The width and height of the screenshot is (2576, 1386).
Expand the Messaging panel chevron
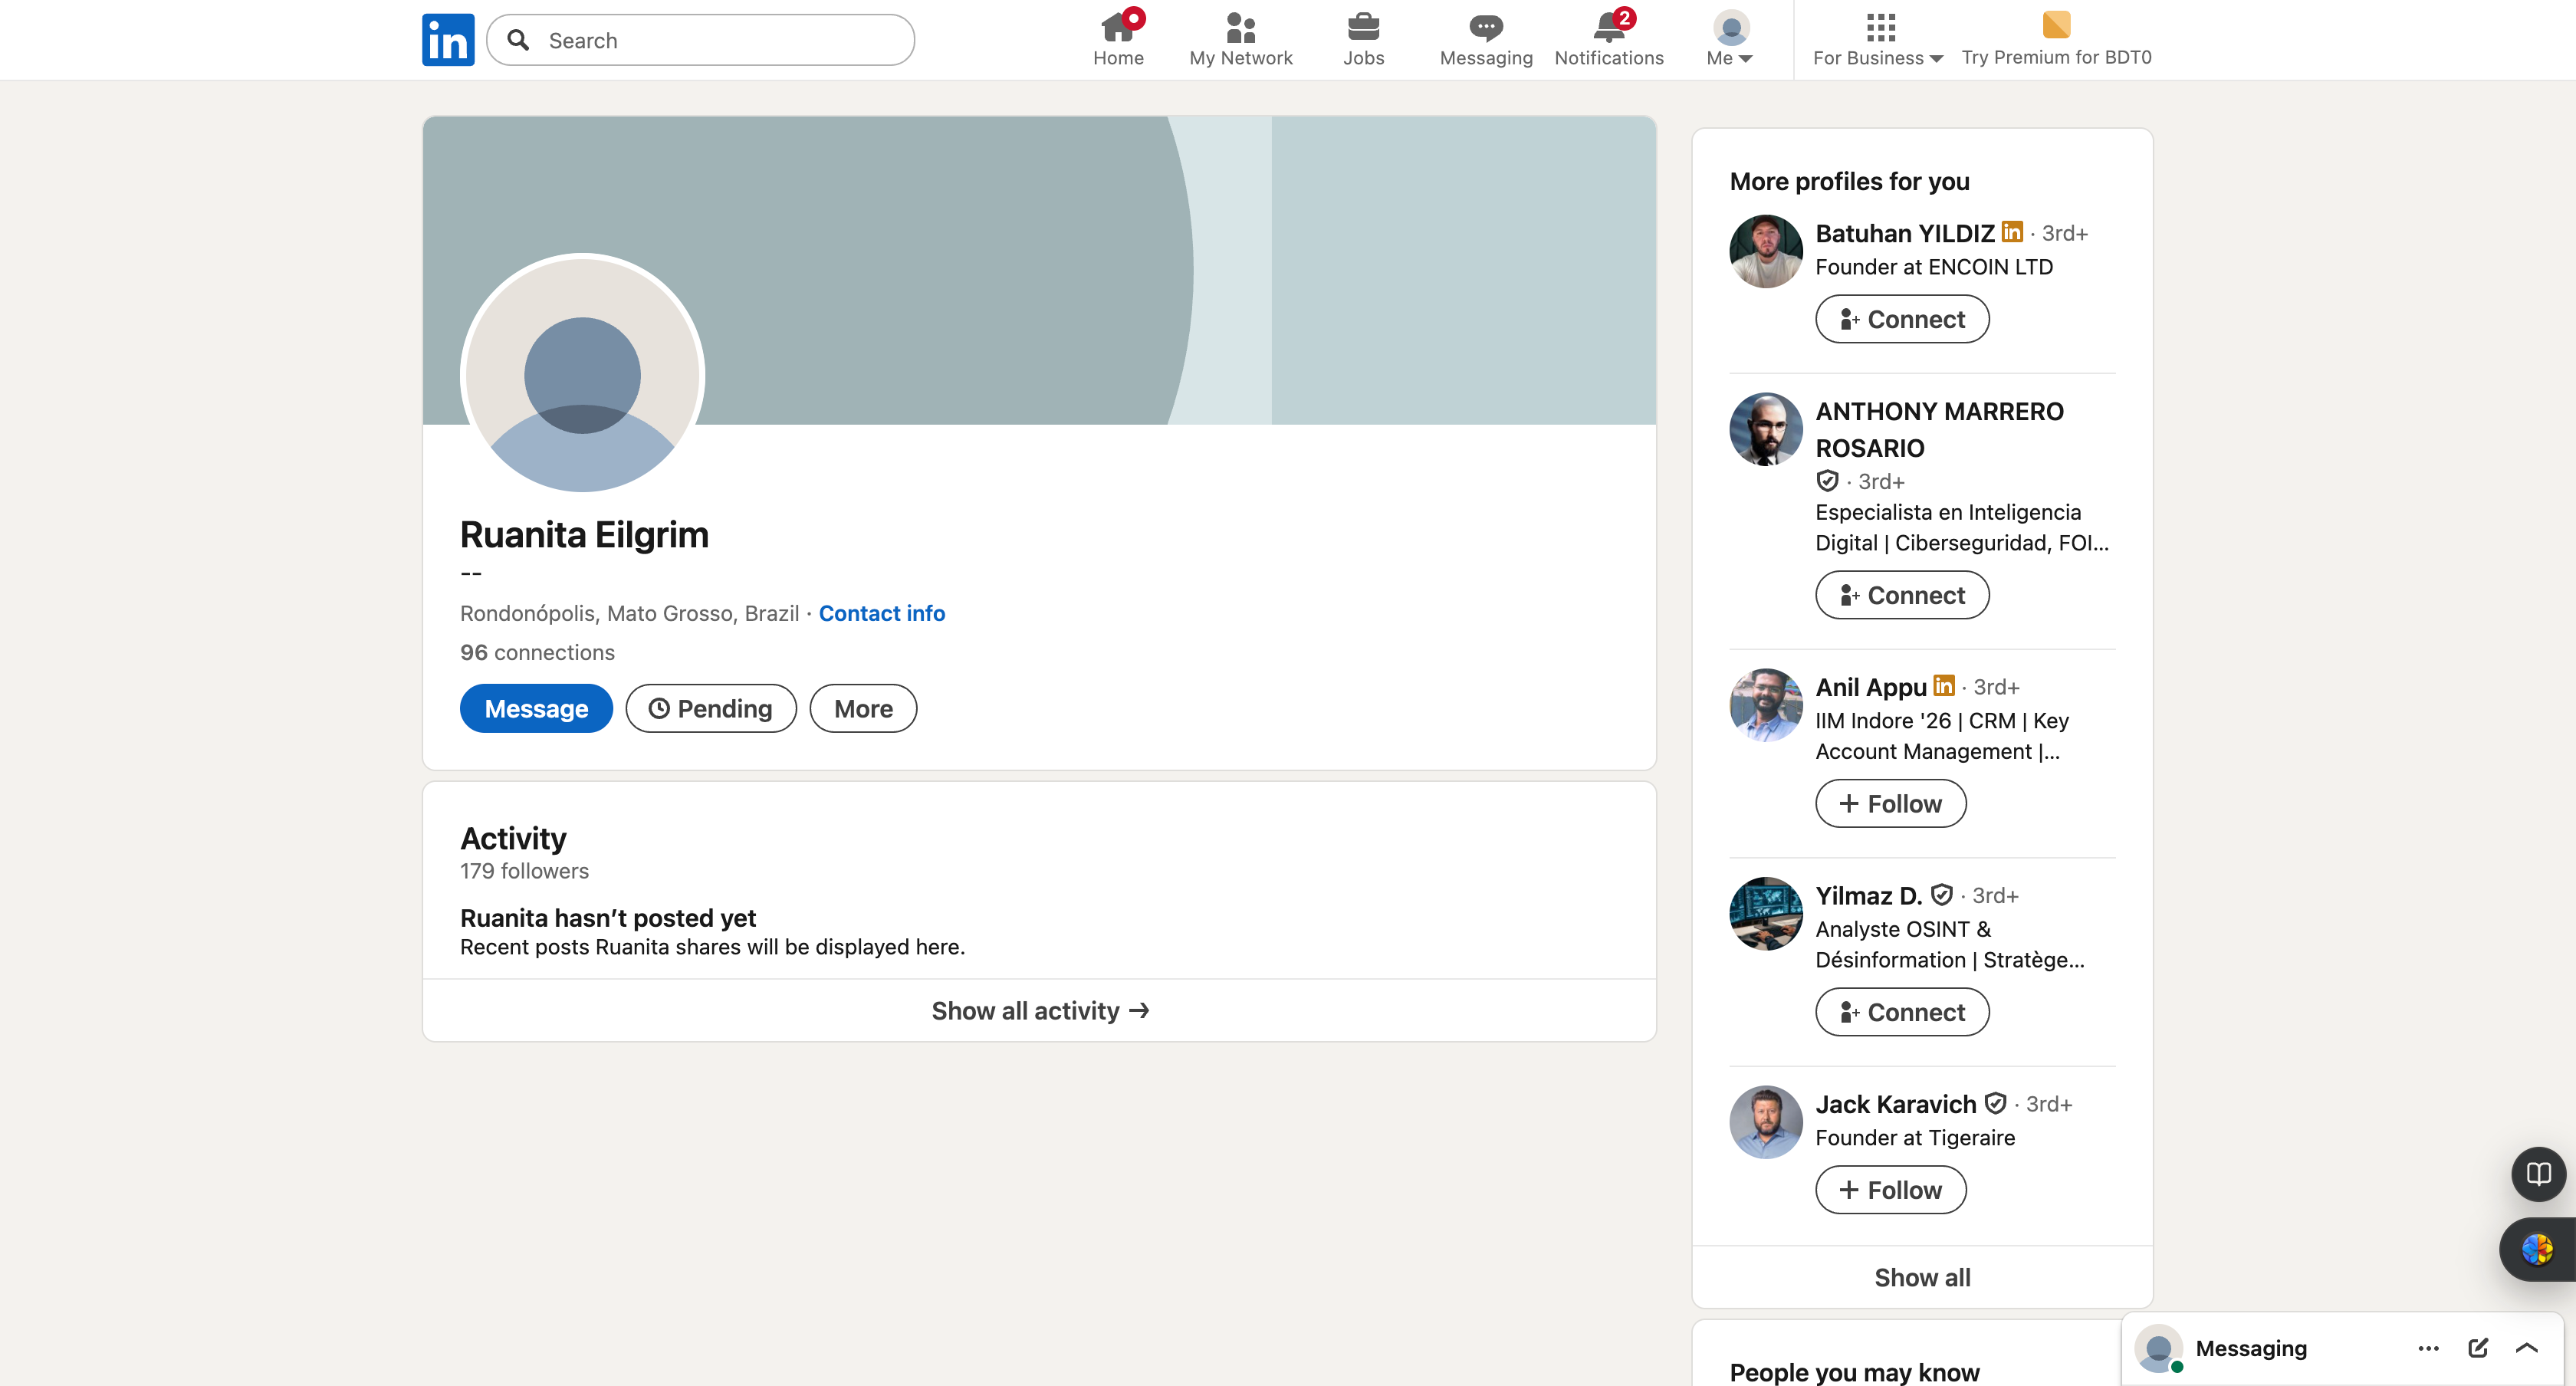pyautogui.click(x=2526, y=1347)
